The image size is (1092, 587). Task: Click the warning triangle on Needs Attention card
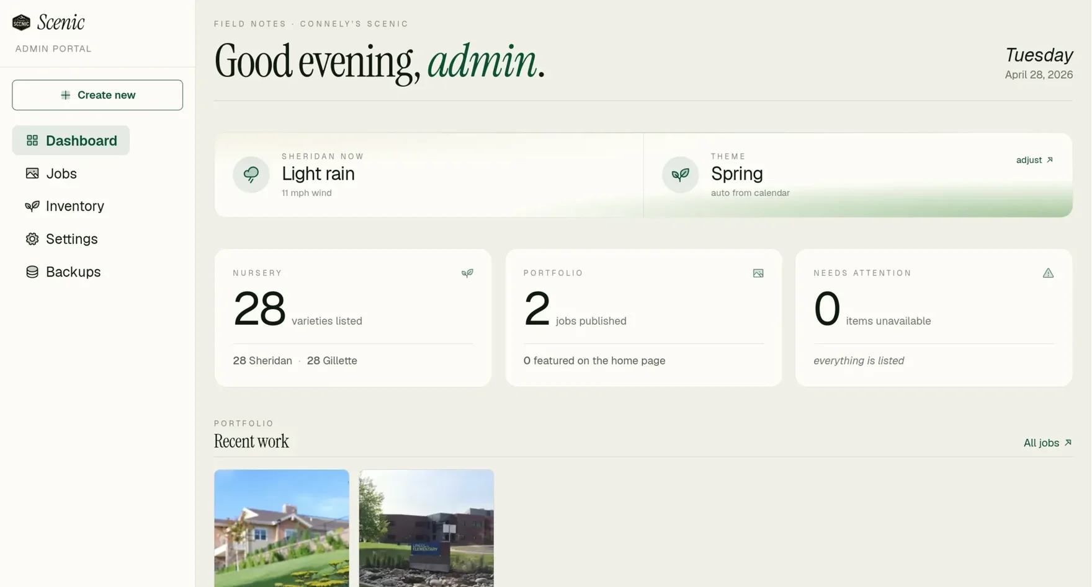point(1048,273)
